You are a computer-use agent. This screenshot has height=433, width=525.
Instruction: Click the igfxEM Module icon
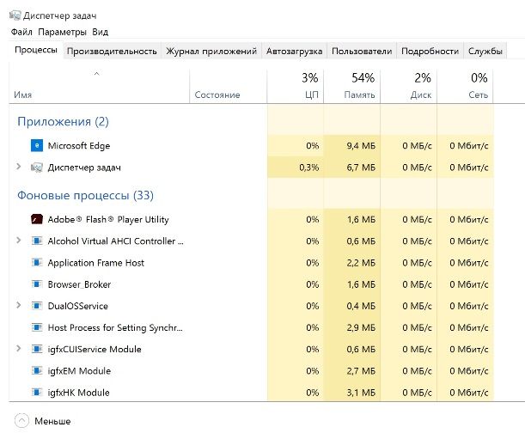[37, 370]
